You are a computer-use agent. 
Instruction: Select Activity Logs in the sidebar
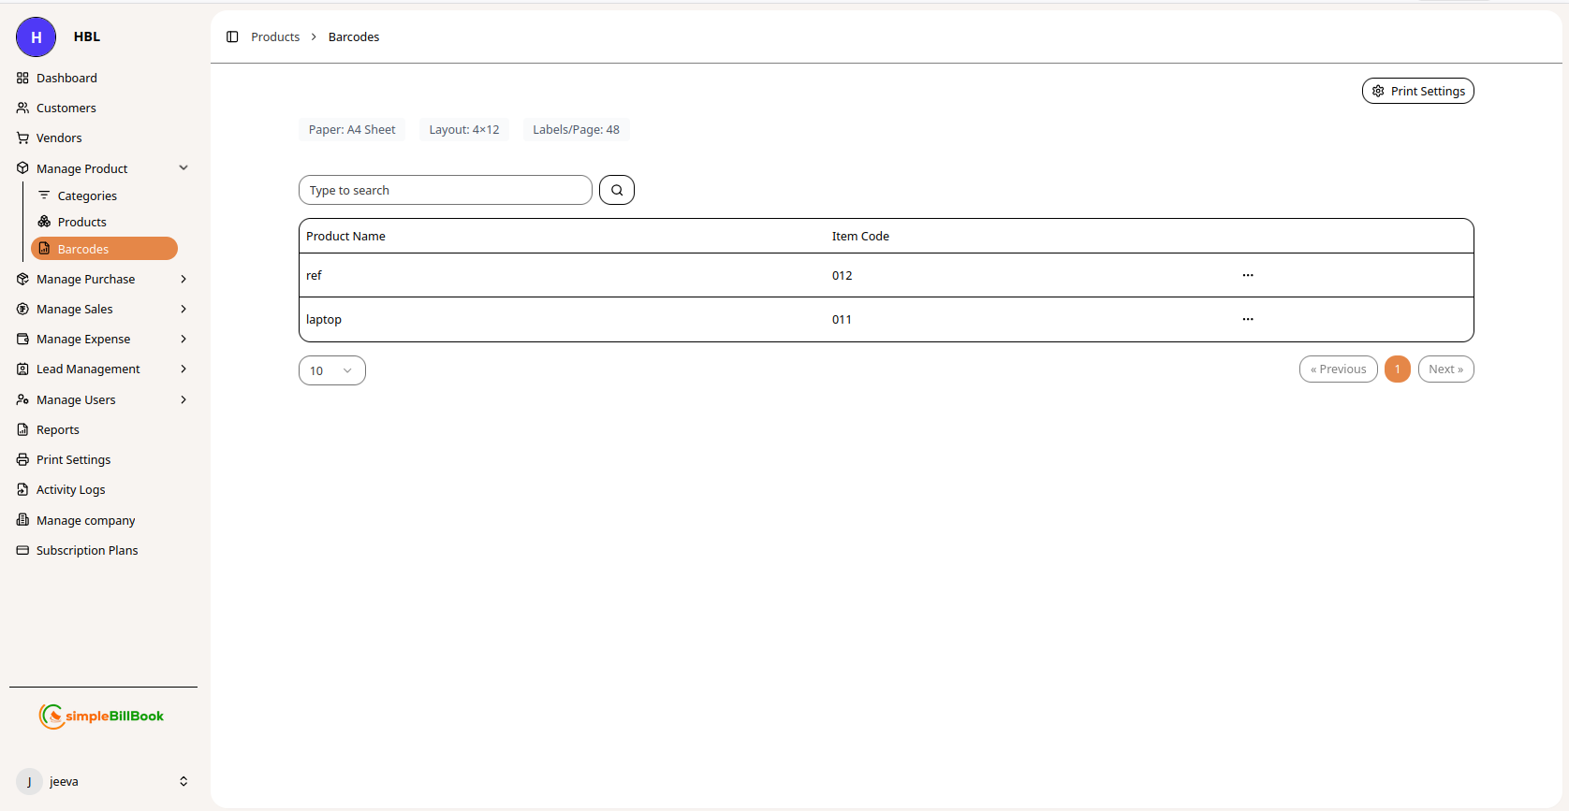(x=70, y=489)
